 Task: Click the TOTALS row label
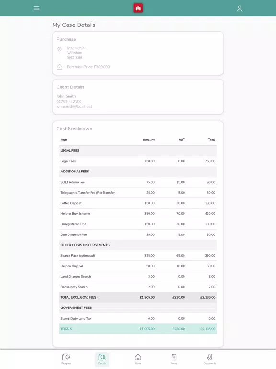(67, 329)
